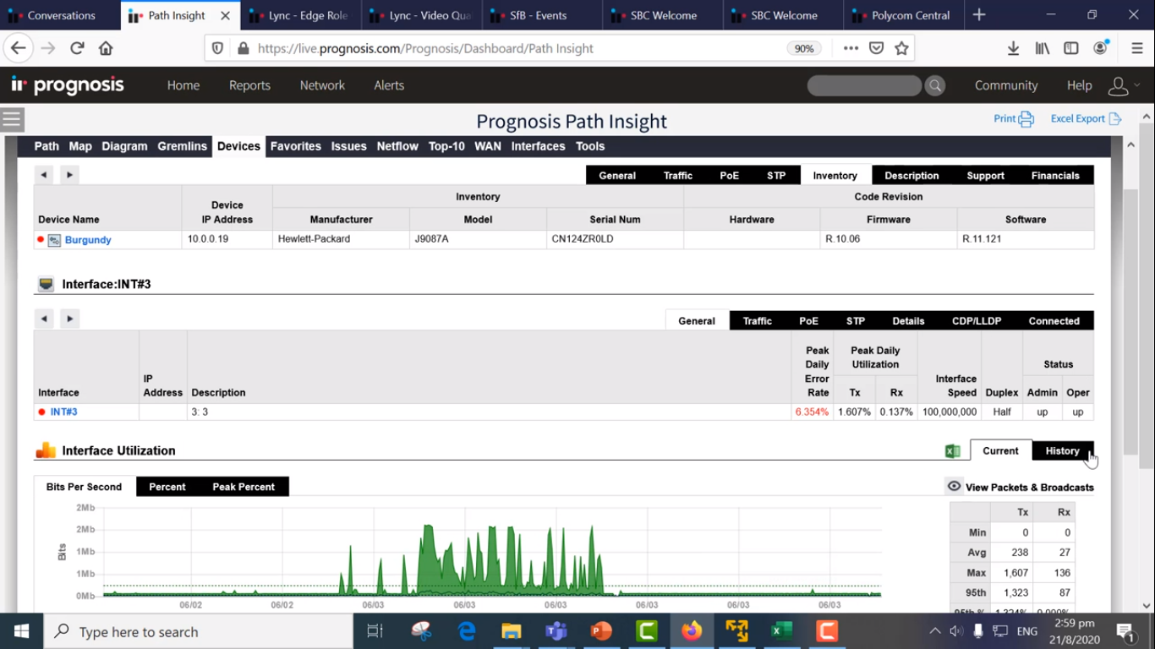
Task: Open page actions ellipsis in address bar
Action: [x=851, y=48]
